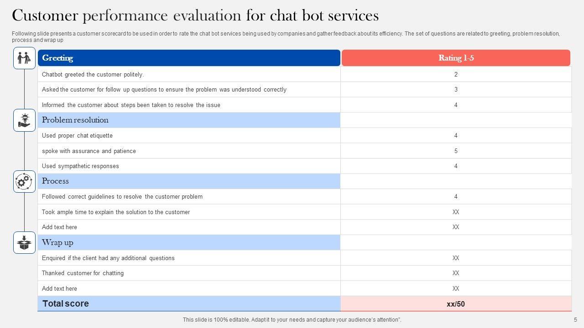Screen dimensions: 584x328
Task: Click the box wrap up icon
Action: pos(24,243)
